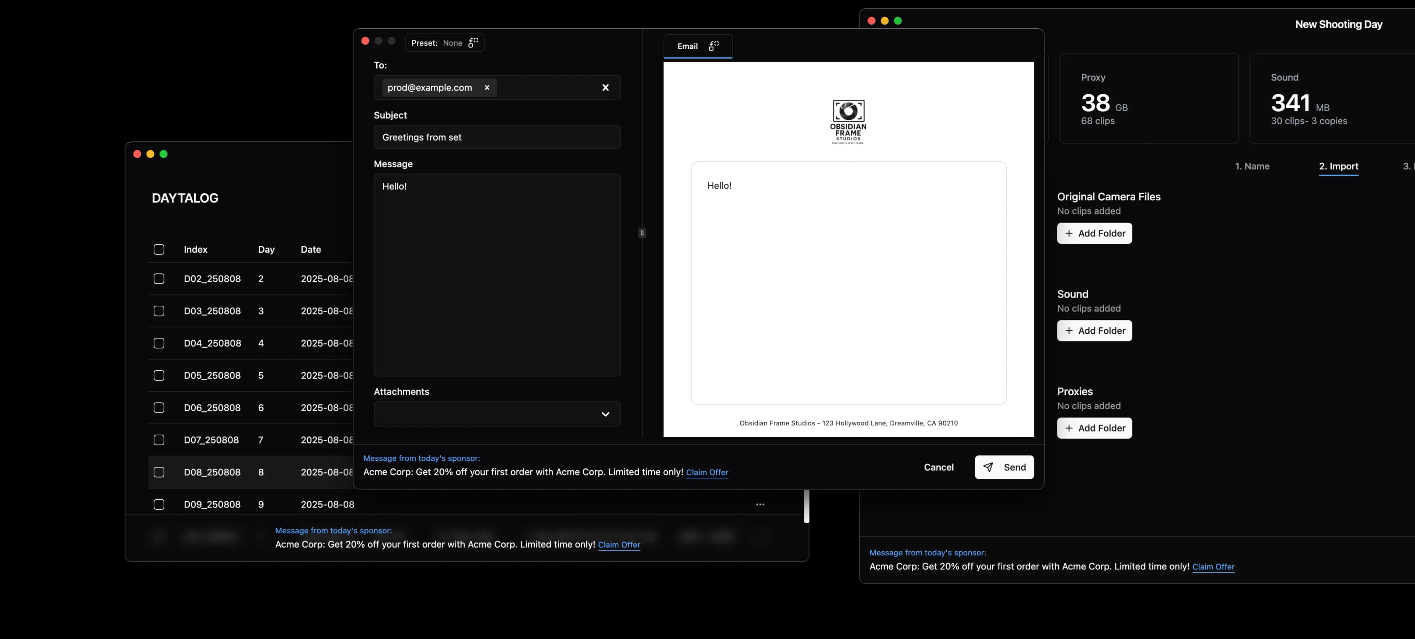This screenshot has width=1415, height=639.
Task: Check the checkbox for D02_250808
Action: (159, 279)
